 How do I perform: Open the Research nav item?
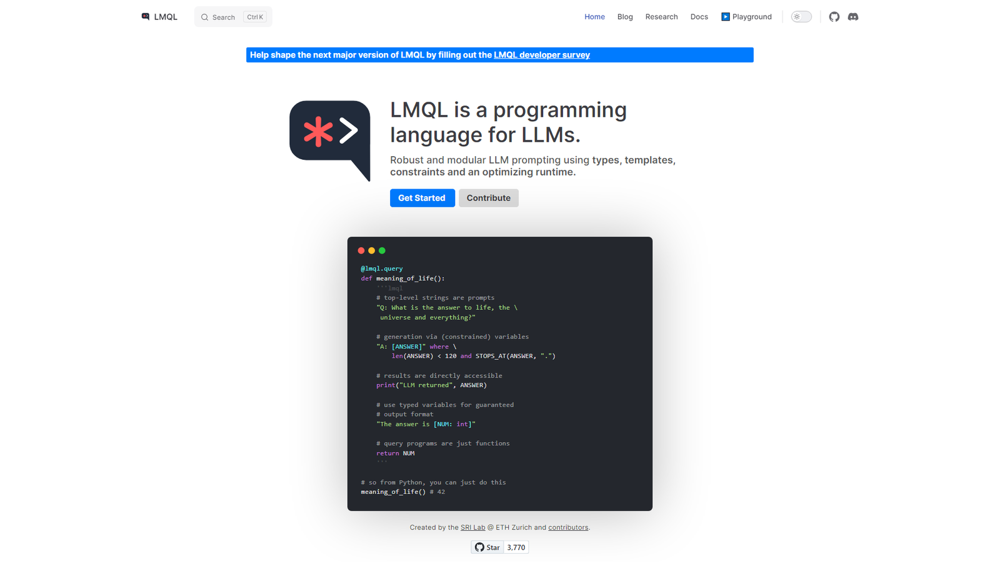[x=661, y=17]
